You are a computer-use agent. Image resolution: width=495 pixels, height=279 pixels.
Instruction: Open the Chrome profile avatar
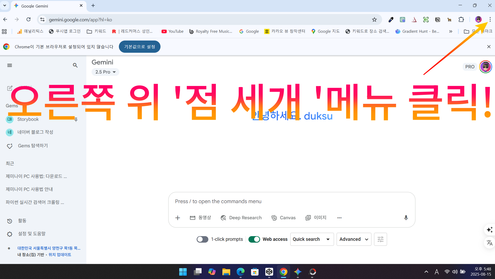point(478,19)
